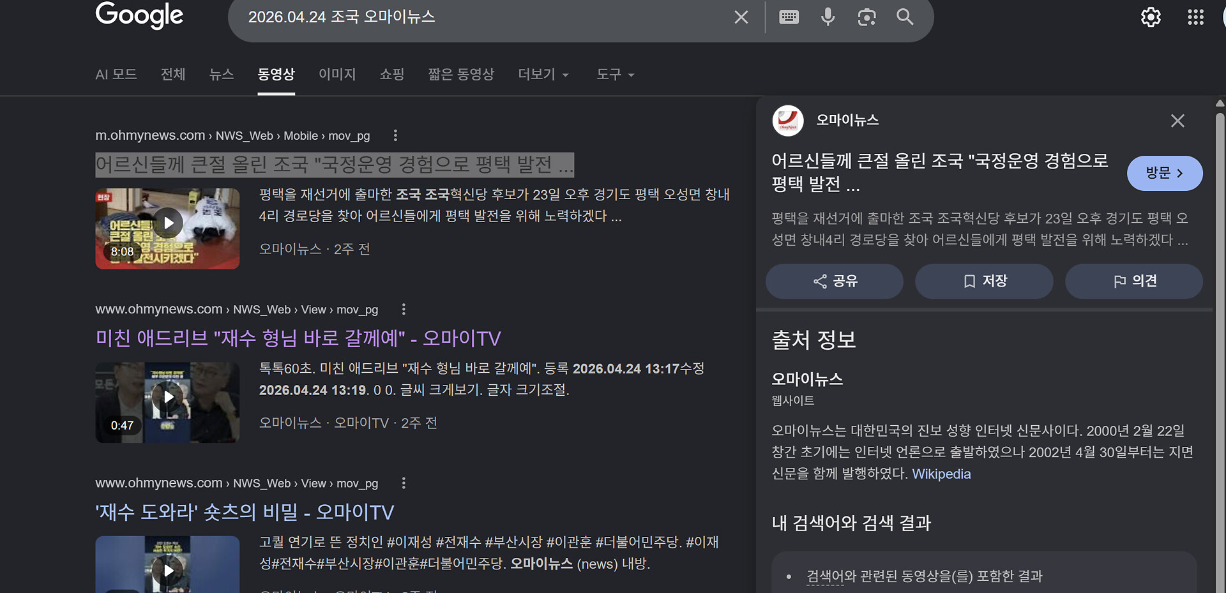Switch to the 이미지 tab
The image size is (1226, 593).
[337, 75]
